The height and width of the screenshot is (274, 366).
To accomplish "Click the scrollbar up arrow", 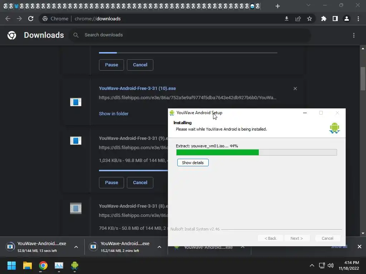I will [363, 49].
